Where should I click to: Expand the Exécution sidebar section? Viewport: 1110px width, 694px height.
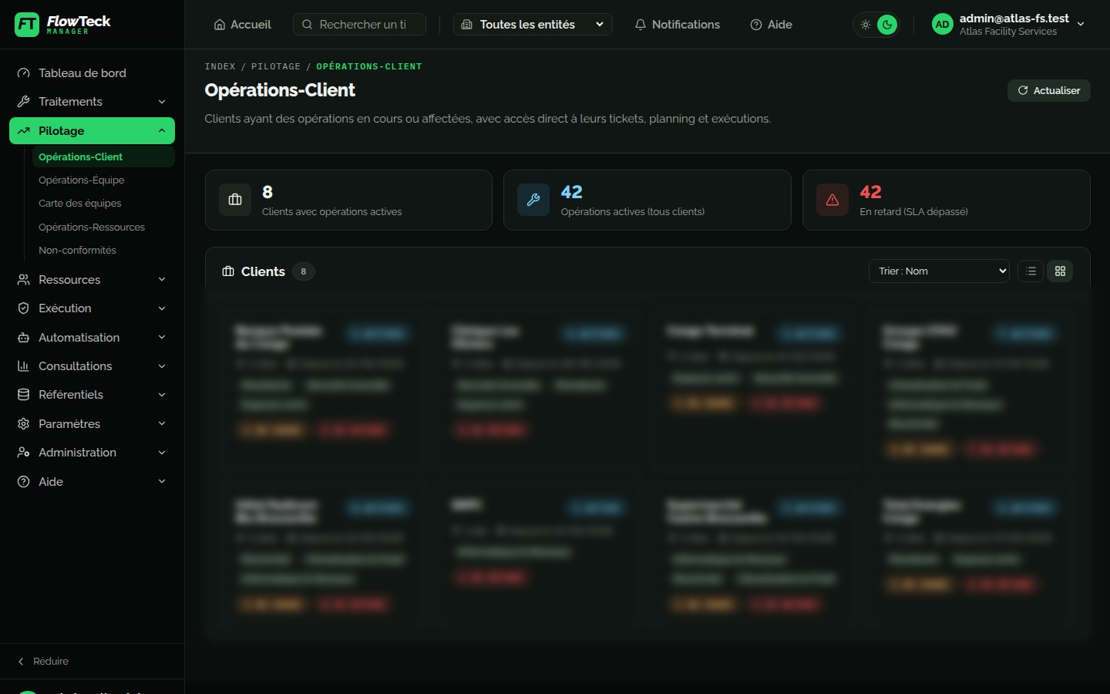92,308
